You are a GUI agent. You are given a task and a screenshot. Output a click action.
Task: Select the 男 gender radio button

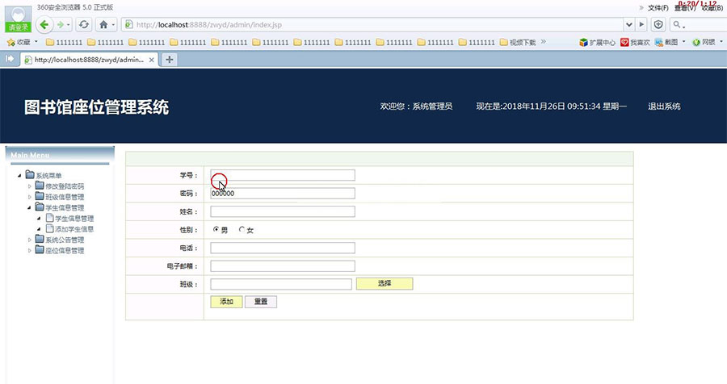tap(216, 230)
